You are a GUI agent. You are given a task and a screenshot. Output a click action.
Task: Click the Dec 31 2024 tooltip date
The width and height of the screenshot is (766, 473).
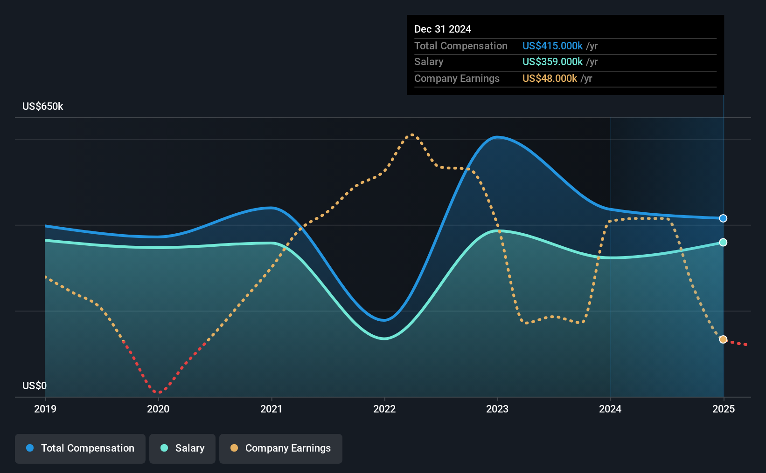click(x=443, y=29)
